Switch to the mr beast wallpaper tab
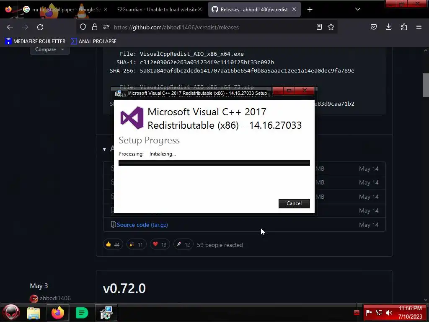The image size is (429, 322). pyautogui.click(x=65, y=10)
